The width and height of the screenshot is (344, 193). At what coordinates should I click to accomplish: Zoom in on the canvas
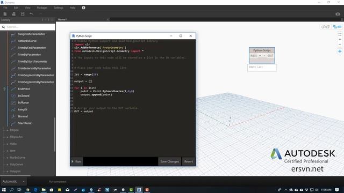point(340,40)
